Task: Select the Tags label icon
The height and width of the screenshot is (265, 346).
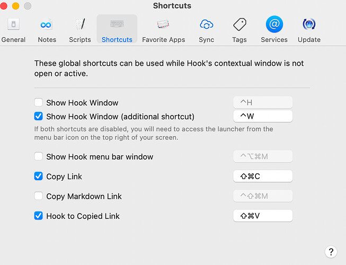Action: pyautogui.click(x=239, y=24)
